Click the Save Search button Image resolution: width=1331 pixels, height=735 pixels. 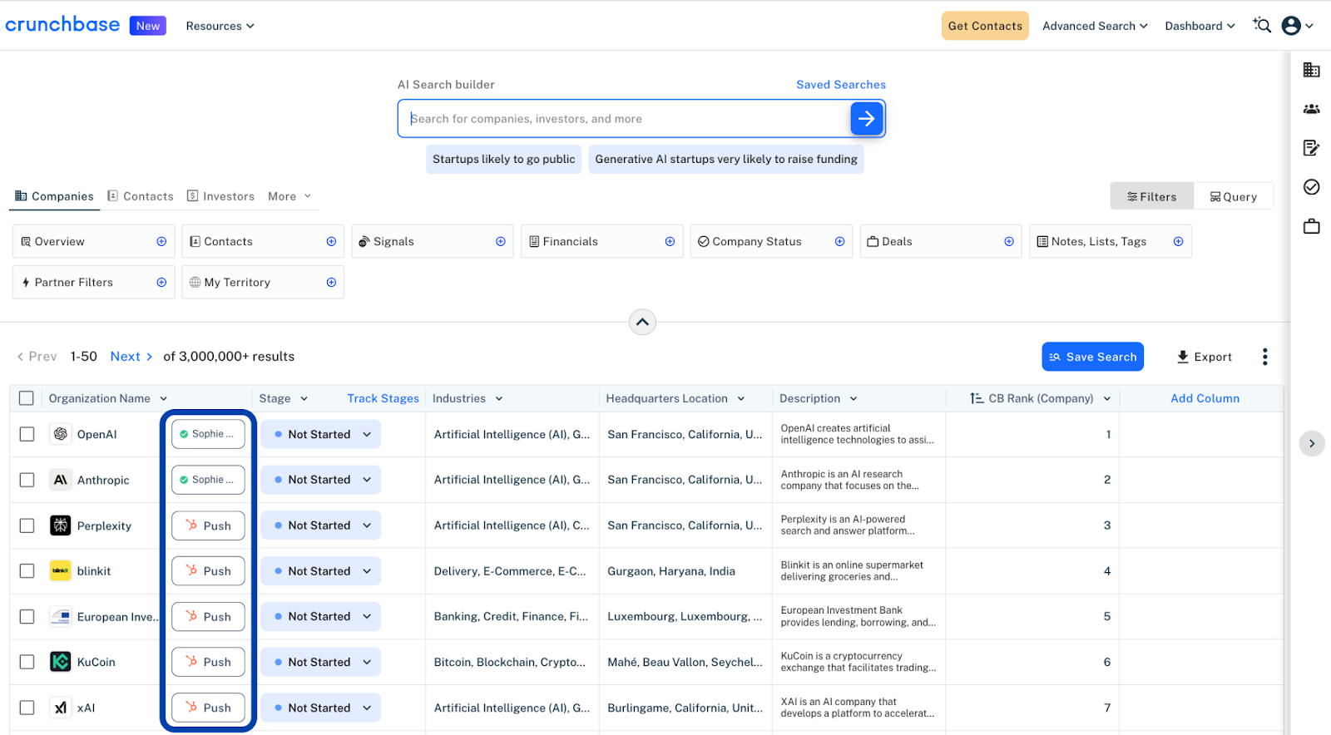[1093, 357]
